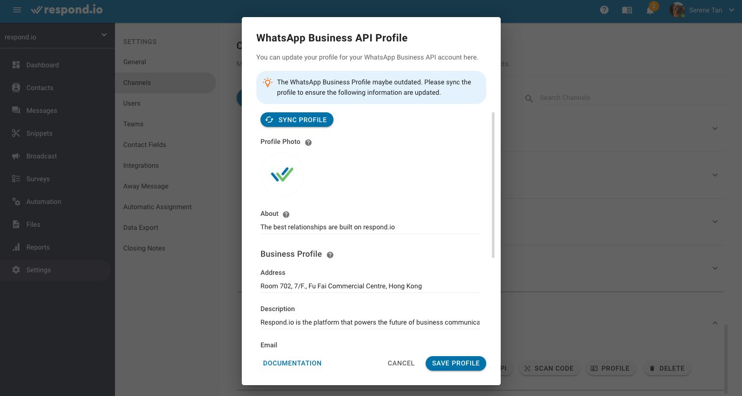Open the help question mark icon in header
The image size is (742, 396).
click(604, 10)
